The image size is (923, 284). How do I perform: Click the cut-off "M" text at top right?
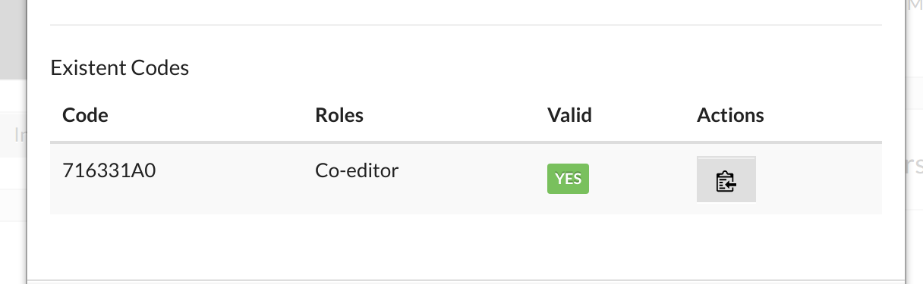coord(915,6)
